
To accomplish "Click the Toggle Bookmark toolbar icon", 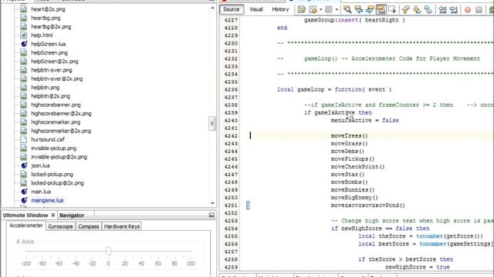I will click(x=428, y=9).
